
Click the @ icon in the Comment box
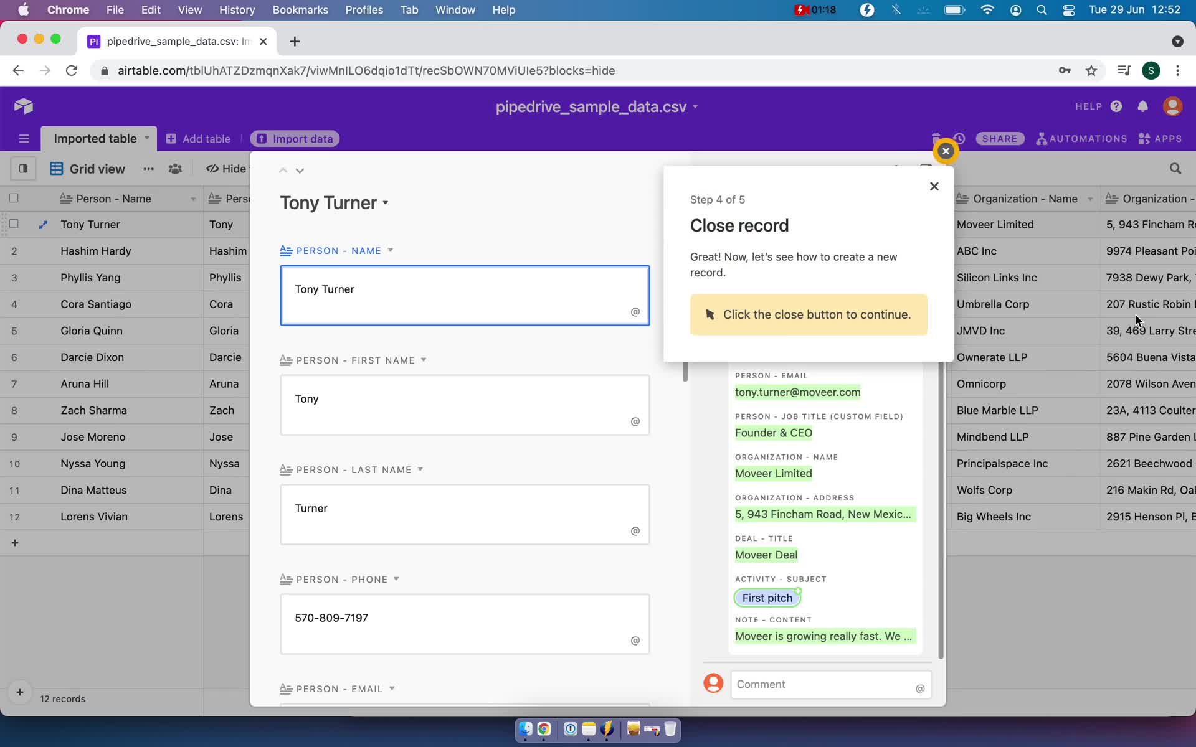pos(920,688)
